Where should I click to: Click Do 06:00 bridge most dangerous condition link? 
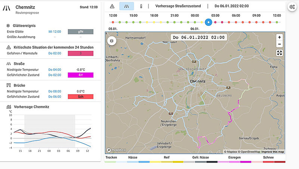click(x=55, y=96)
